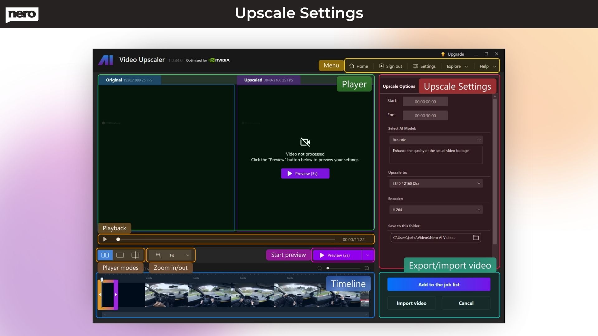Switch to the Upscale Options tab
Screen dimensions: 598x336
pos(399,86)
